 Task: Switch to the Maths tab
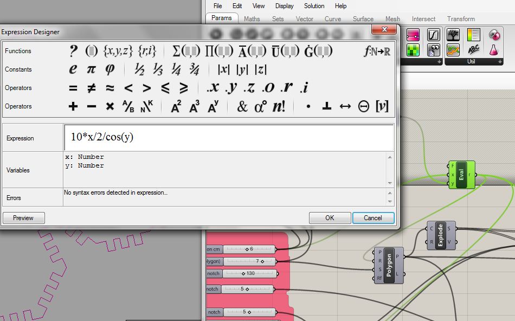point(252,19)
